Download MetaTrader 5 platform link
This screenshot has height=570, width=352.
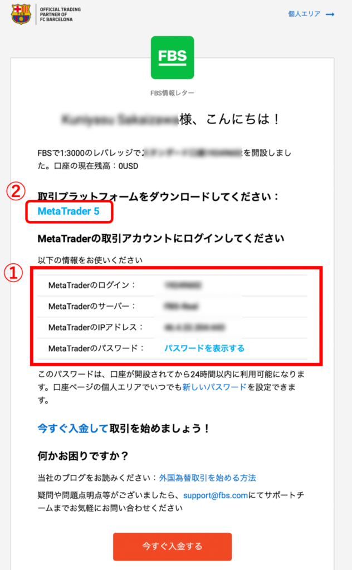point(69,211)
